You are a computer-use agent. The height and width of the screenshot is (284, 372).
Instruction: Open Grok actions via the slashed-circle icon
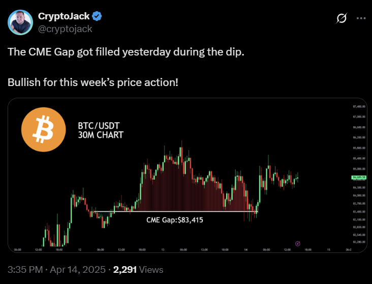tap(342, 18)
